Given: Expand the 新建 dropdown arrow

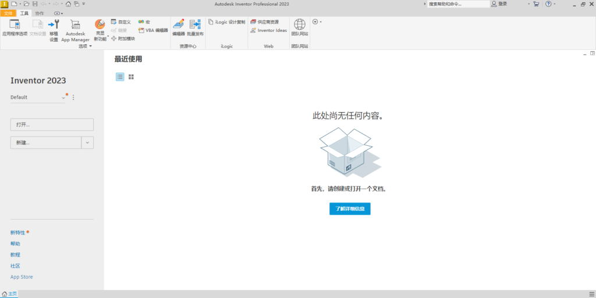Looking at the screenshot, I should 87,142.
